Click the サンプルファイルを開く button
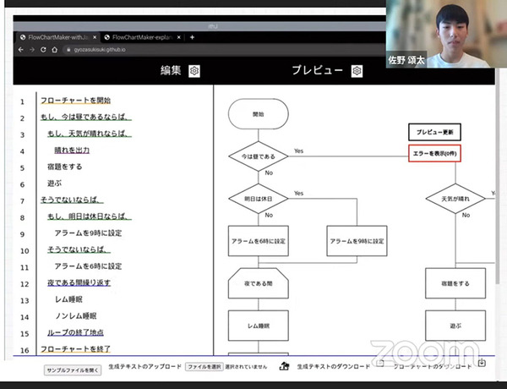 (73, 369)
